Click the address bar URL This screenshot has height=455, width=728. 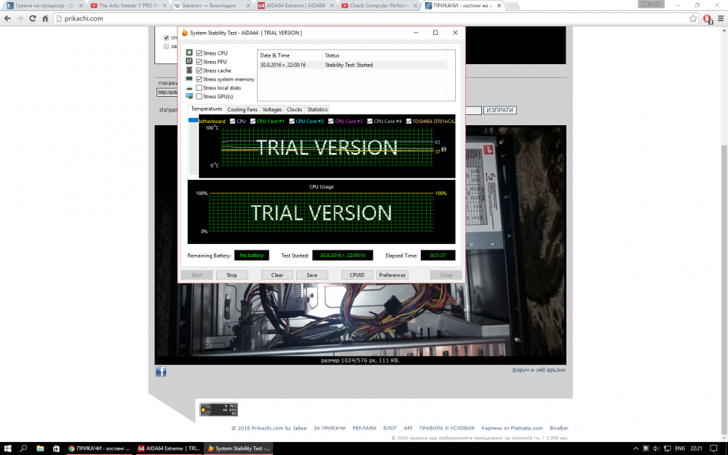(x=84, y=19)
